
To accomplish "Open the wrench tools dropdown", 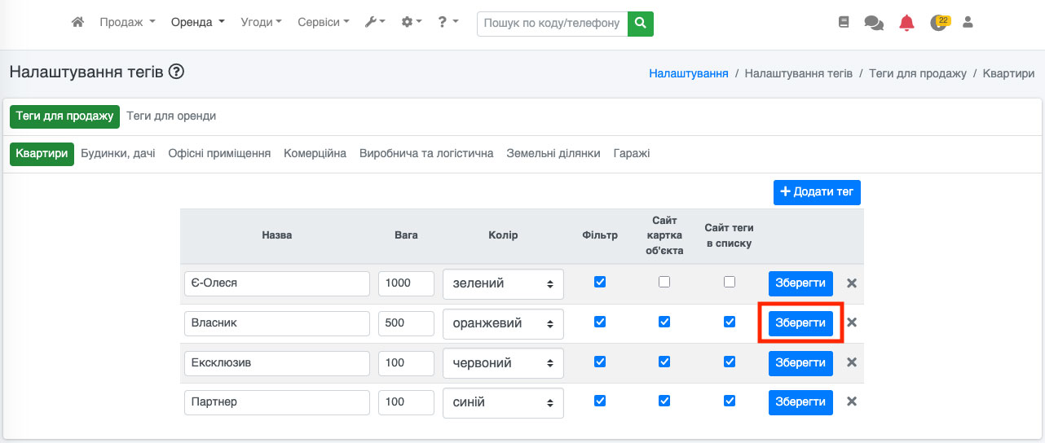I will click(x=375, y=23).
